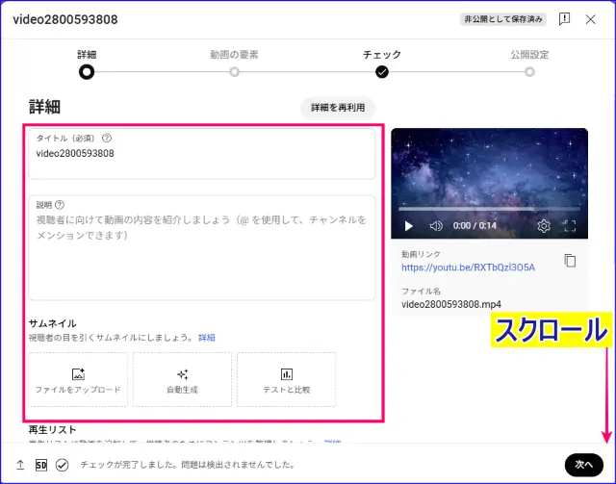The image size is (616, 484).
Task: Click the upload status arrow icon
Action: [x=20, y=465]
